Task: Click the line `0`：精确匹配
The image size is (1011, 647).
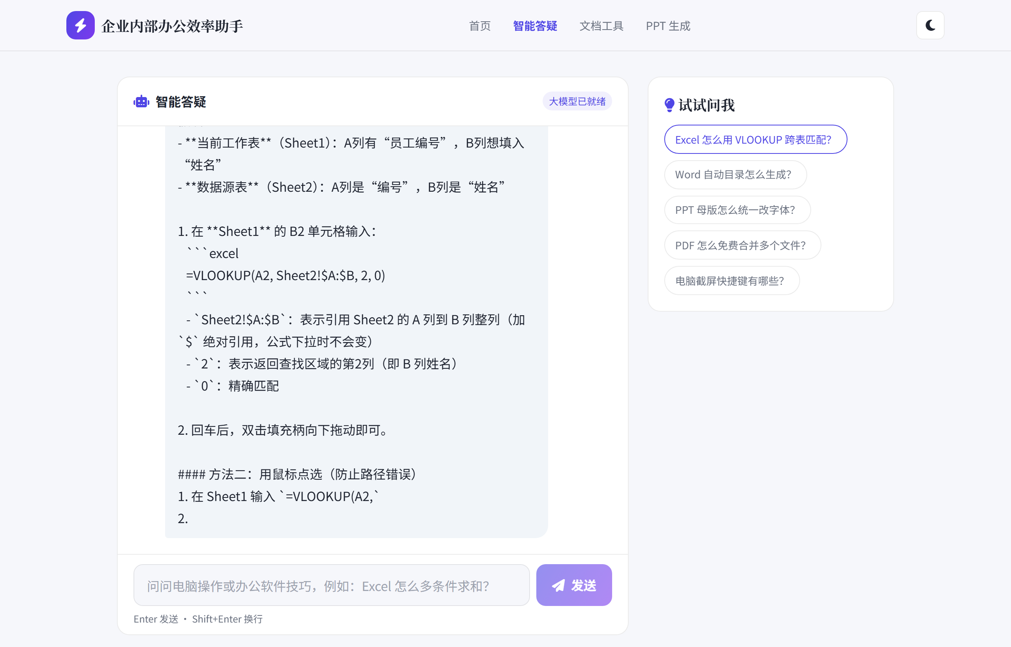Action: pyautogui.click(x=233, y=386)
